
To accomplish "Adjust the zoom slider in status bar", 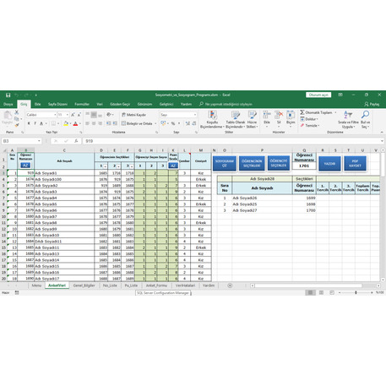I will (x=356, y=293).
